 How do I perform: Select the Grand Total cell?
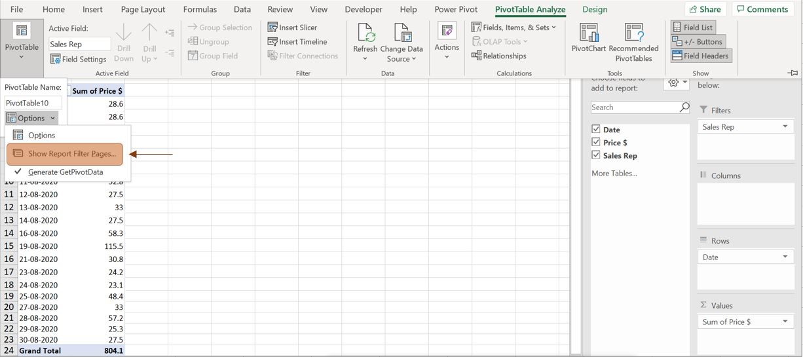click(x=41, y=350)
